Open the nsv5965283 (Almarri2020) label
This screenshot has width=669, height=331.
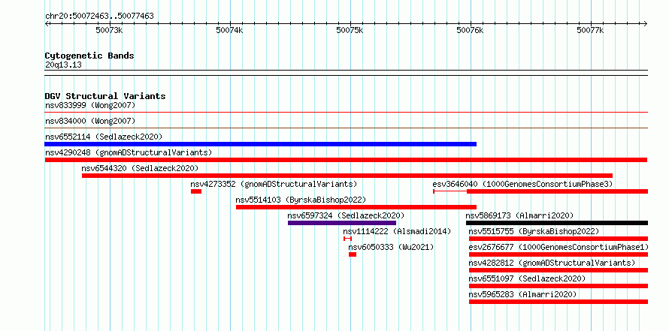pos(522,294)
